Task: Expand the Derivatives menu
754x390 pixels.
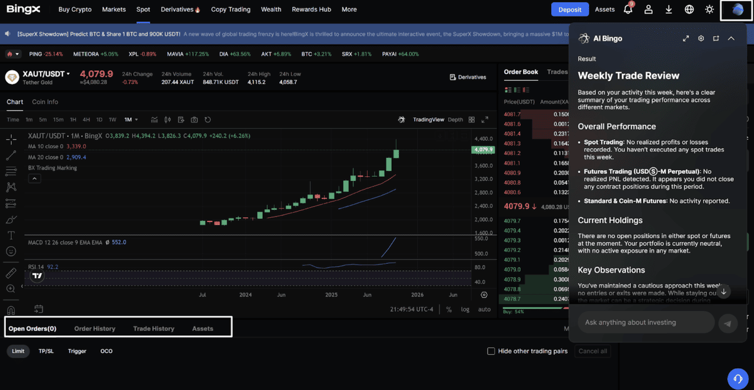Action: [x=176, y=9]
